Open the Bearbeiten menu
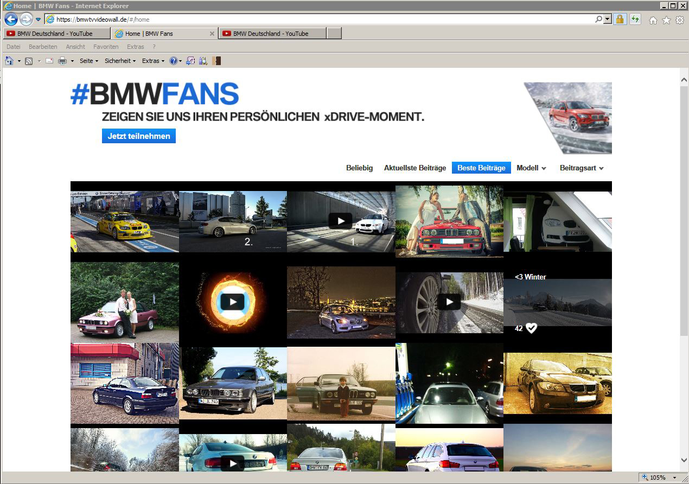Image resolution: width=689 pixels, height=484 pixels. [43, 47]
